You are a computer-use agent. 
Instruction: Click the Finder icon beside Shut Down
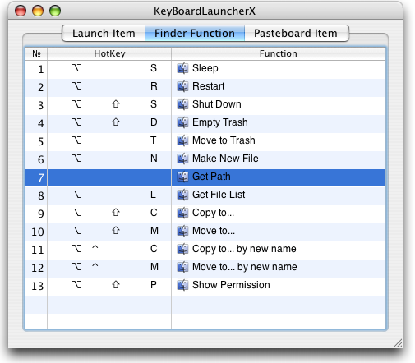[x=182, y=104]
